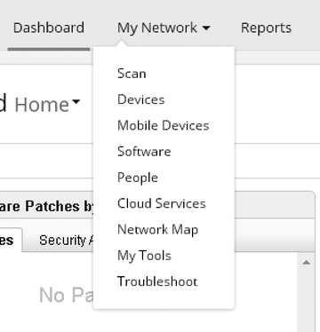Open the People menu item
This screenshot has height=332, width=320.
pos(138,178)
